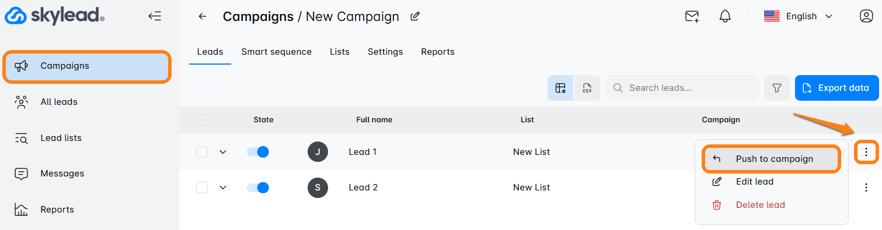The width and height of the screenshot is (882, 230).
Task: Click the Lead lists search icon
Action: point(22,138)
